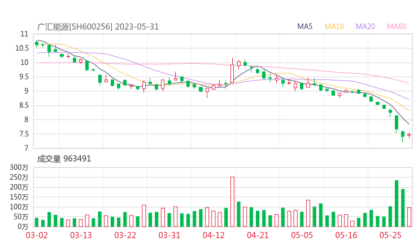Click the final small red candlestick at right edge
The height and width of the screenshot is (248, 418).
409,135
